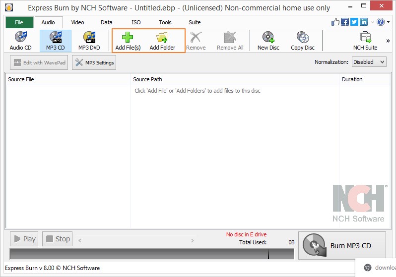
Task: Share on Twitter
Action: point(354,22)
